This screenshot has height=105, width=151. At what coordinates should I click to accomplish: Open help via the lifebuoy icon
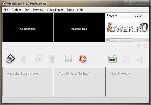coord(82,59)
